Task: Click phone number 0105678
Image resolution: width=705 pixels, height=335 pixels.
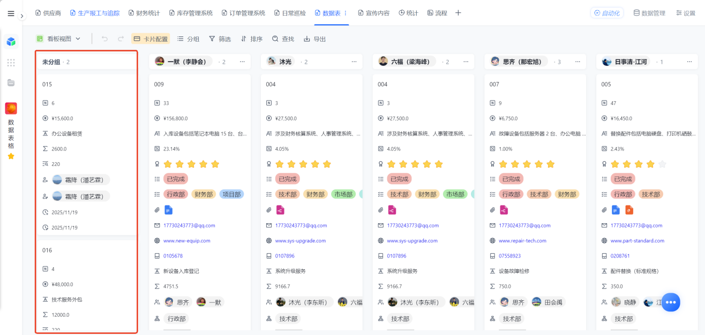Action: [x=173, y=256]
